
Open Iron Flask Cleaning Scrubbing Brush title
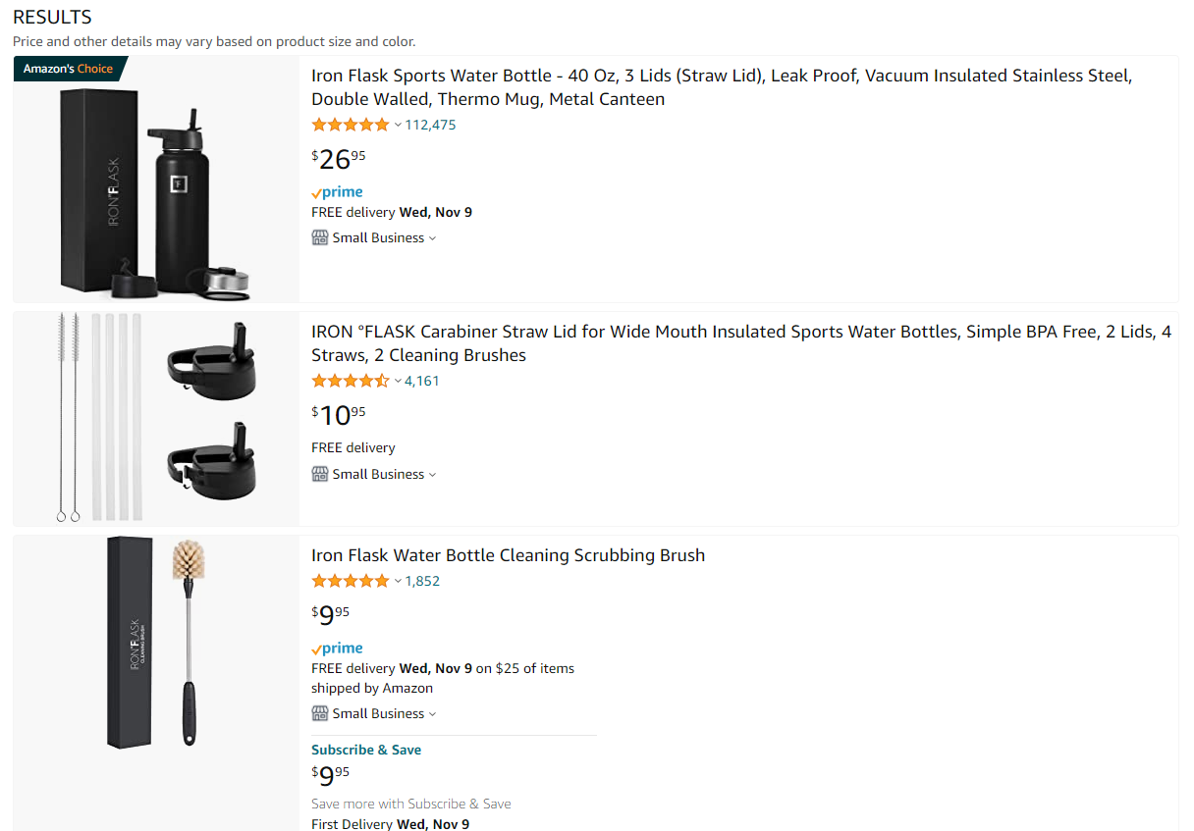(508, 555)
